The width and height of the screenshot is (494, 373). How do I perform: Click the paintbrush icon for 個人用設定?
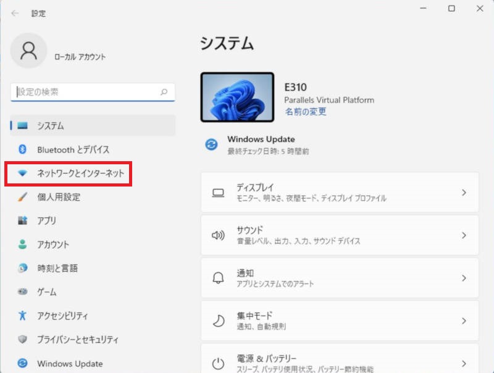tap(22, 197)
